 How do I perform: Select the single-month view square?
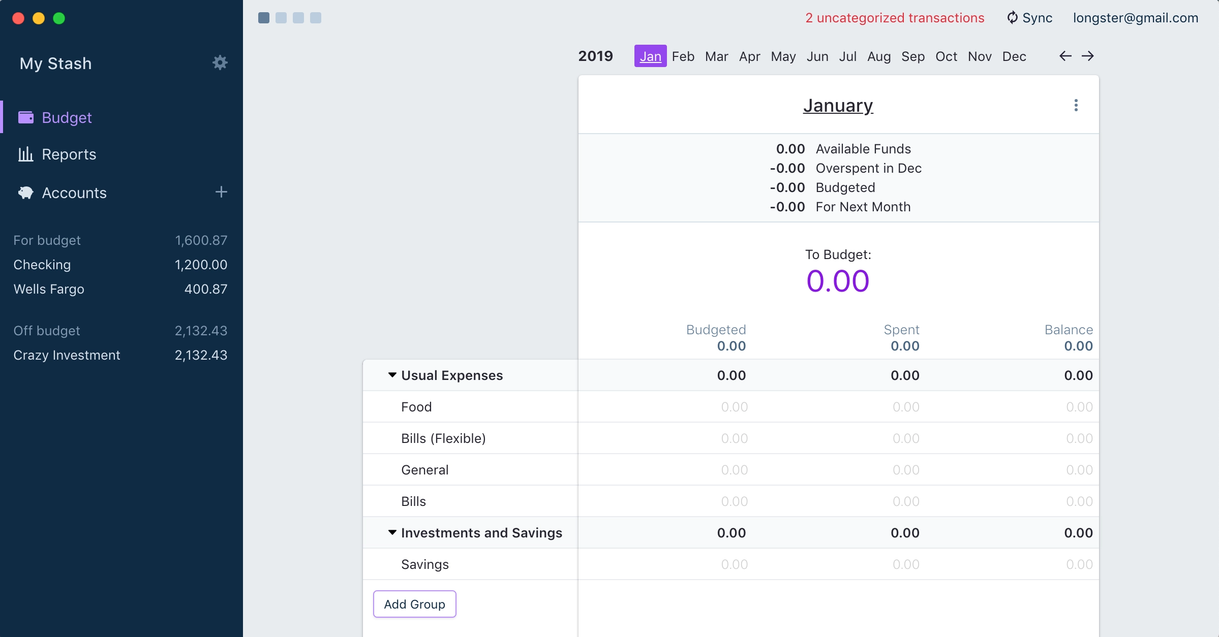(264, 18)
